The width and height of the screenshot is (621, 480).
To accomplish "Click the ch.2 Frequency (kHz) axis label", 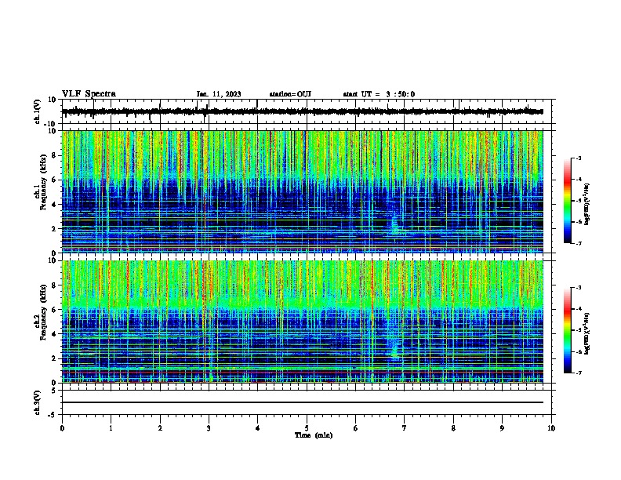I will (x=43, y=312).
